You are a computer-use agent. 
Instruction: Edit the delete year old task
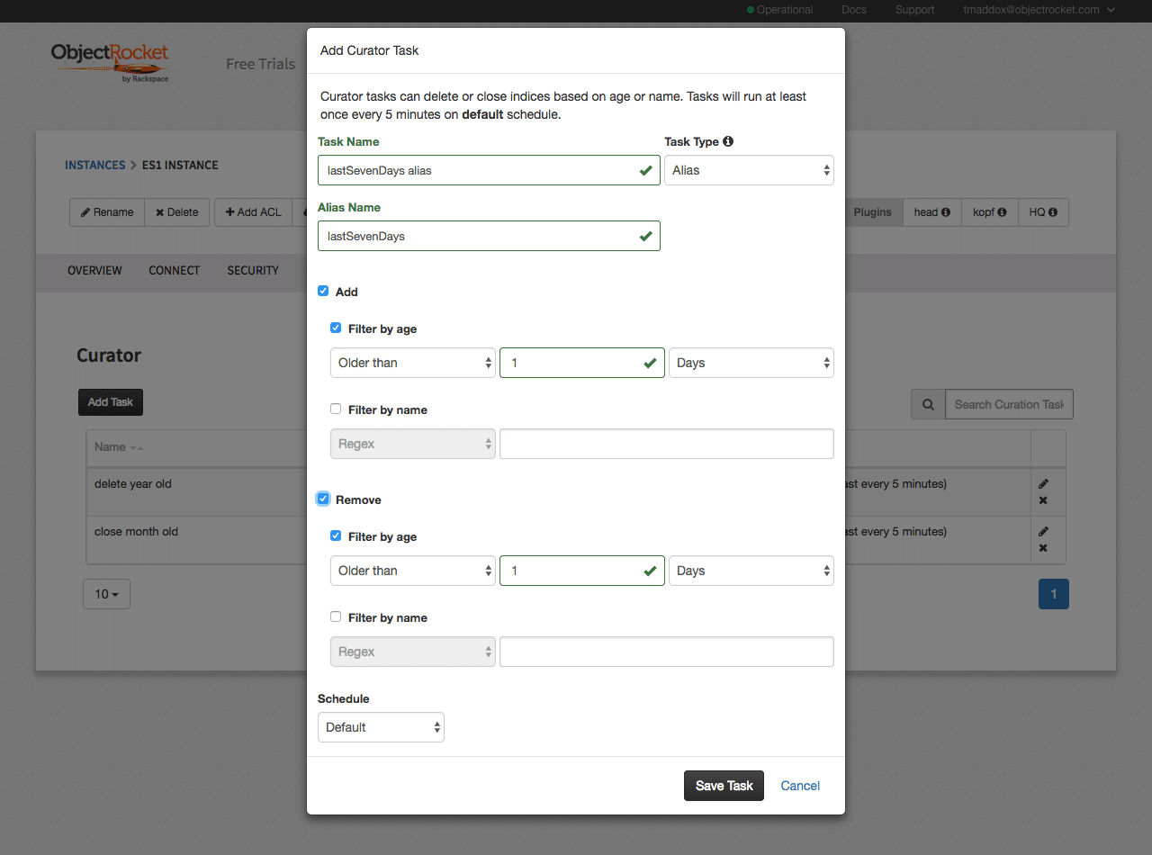[1044, 483]
